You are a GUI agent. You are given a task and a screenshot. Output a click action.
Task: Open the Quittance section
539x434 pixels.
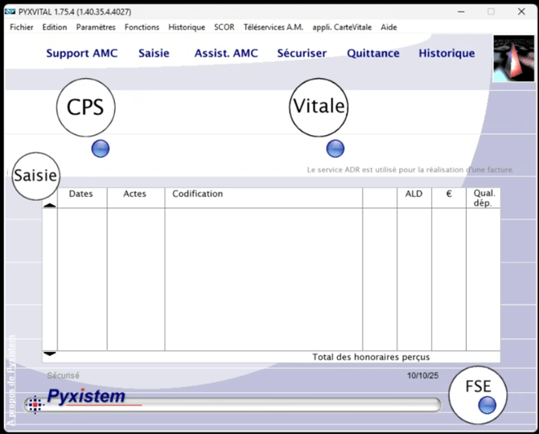373,53
